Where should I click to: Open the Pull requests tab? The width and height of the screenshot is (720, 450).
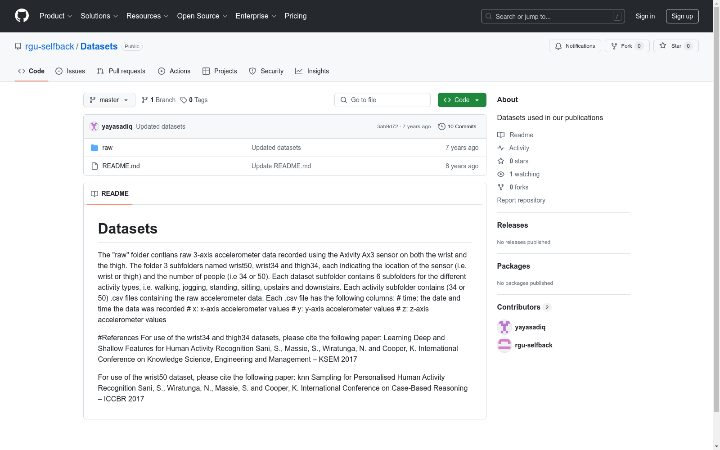[x=121, y=71]
